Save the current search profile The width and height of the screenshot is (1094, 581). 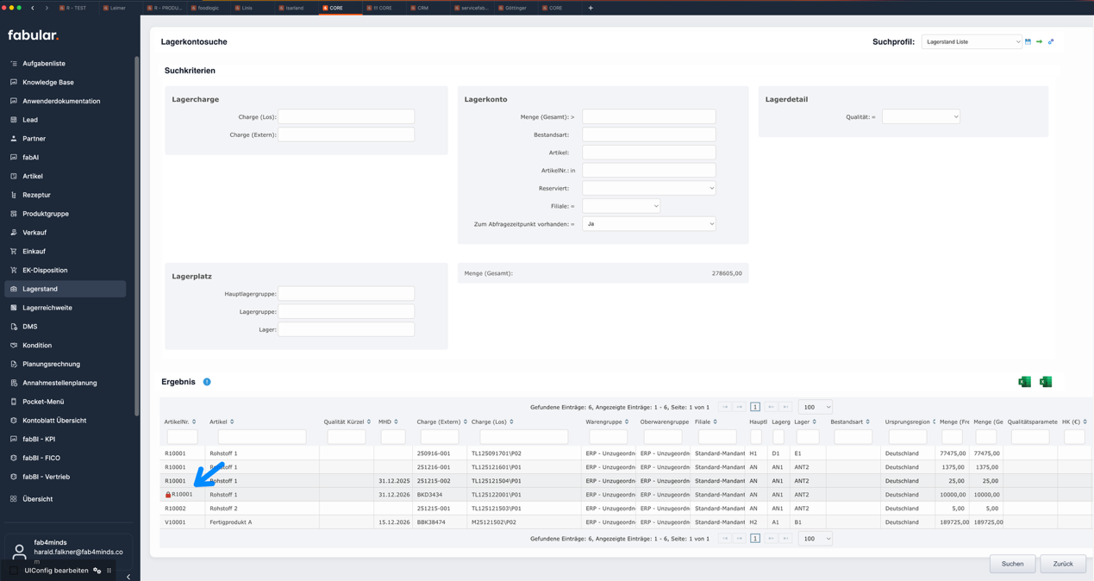pyautogui.click(x=1028, y=41)
